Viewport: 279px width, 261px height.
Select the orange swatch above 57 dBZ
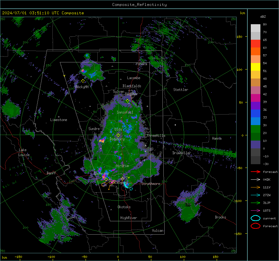coord(255,52)
